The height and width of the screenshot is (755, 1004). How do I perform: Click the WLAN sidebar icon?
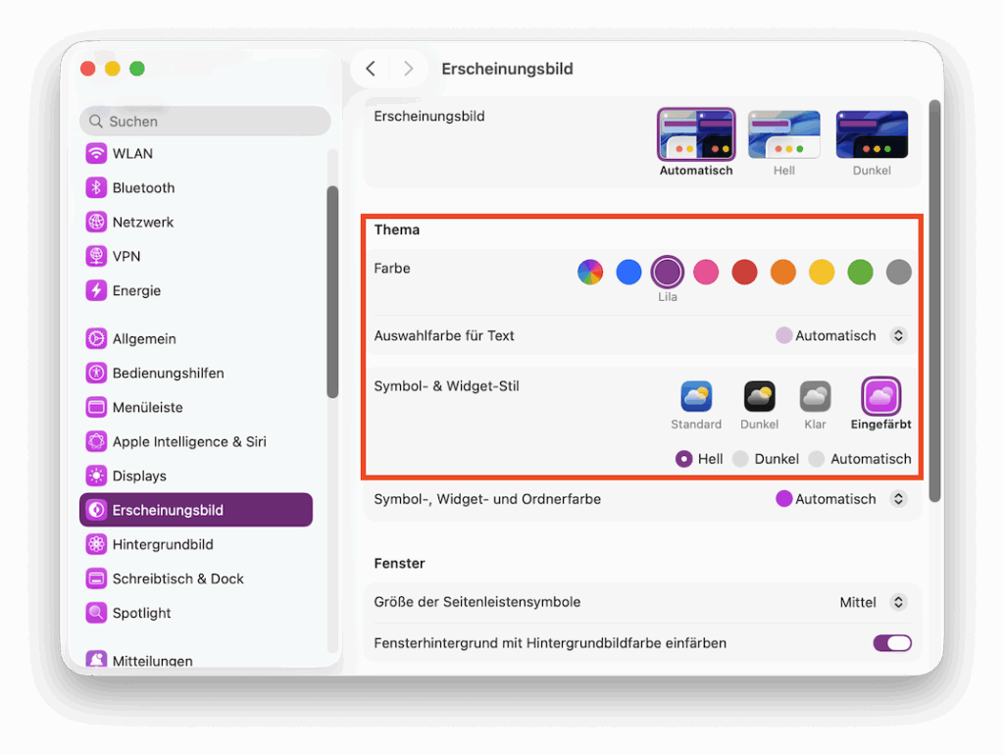pyautogui.click(x=96, y=153)
